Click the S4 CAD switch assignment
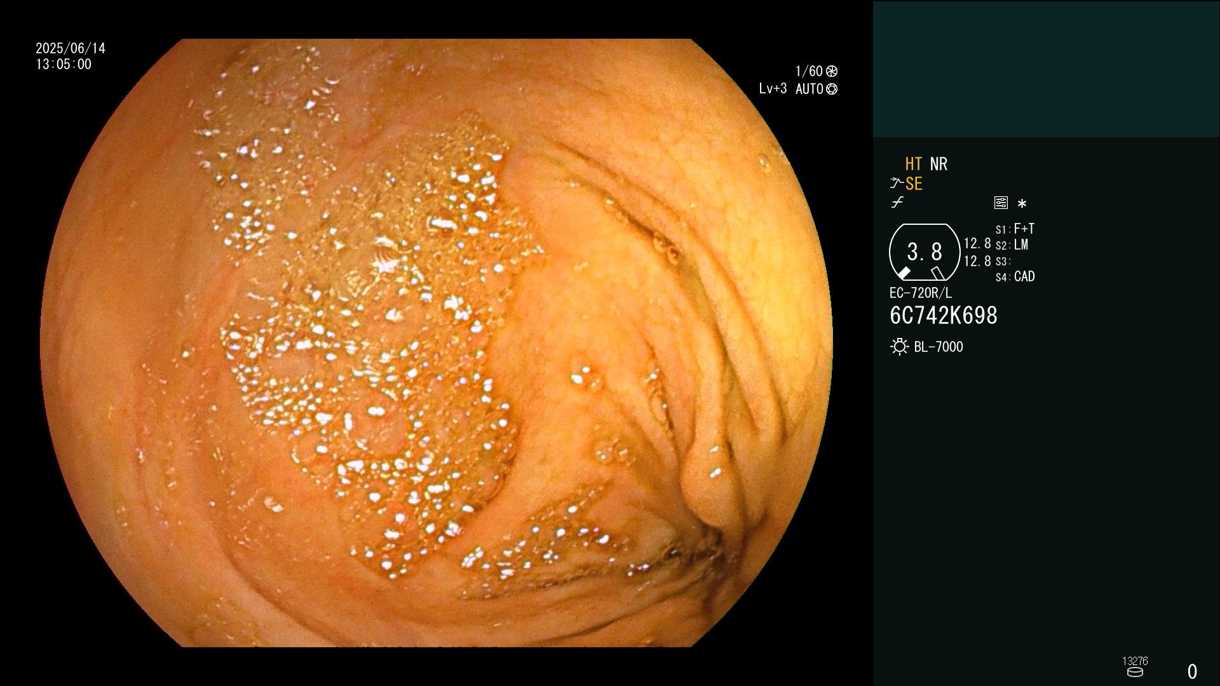 point(1015,277)
